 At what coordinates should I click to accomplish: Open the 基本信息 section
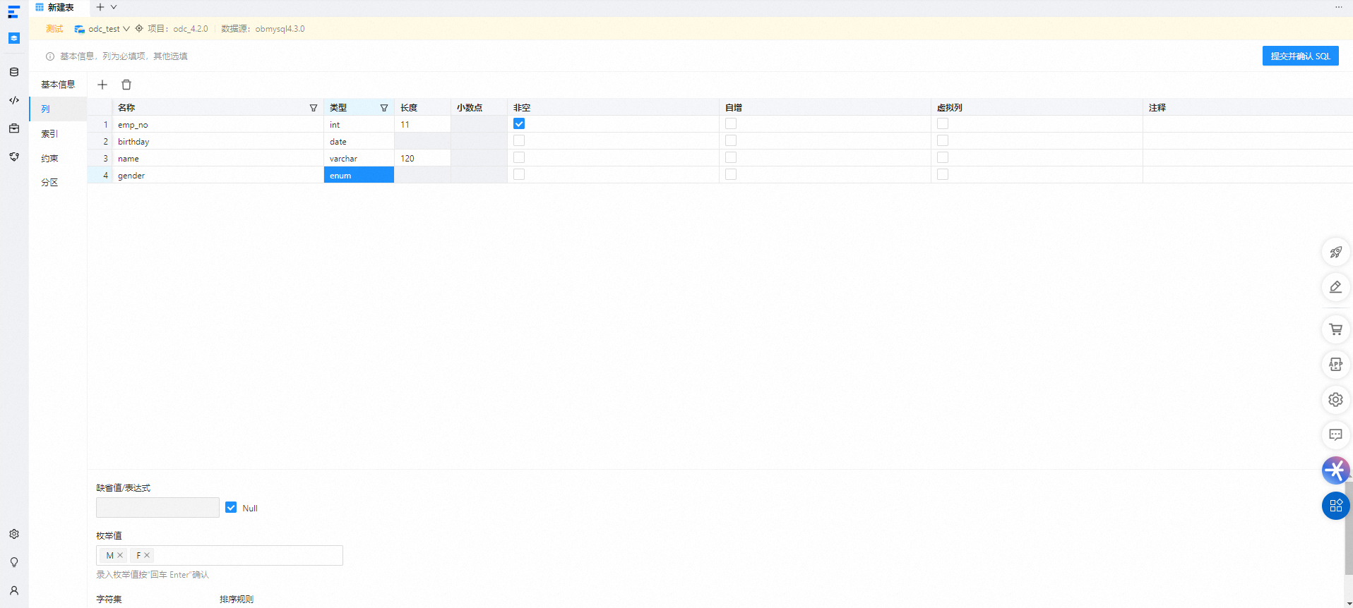[58, 85]
